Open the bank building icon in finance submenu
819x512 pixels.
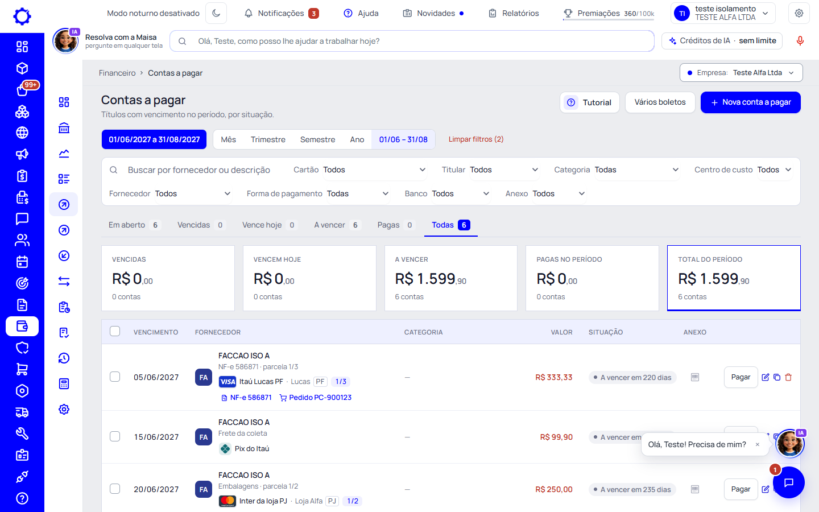pyautogui.click(x=64, y=128)
